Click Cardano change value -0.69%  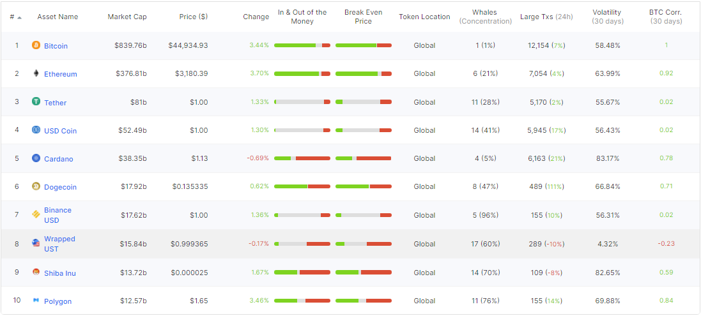258,158
